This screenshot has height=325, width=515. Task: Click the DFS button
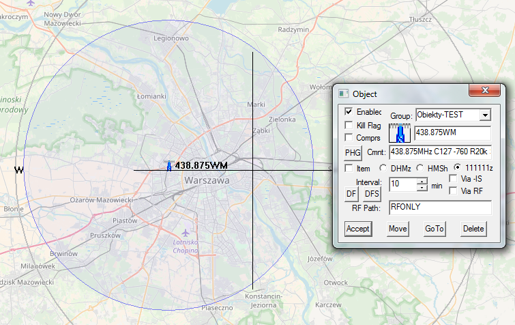(x=372, y=195)
